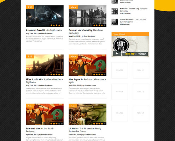This screenshot has width=175, height=141.
Task: Click Xbox tag on Batman Arkham City image
Action: [73, 7]
